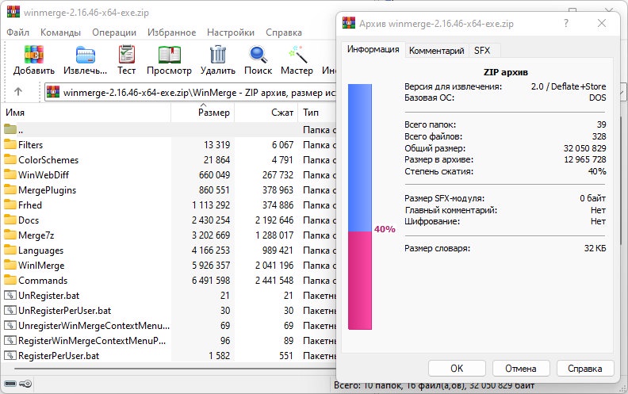628x394 pixels.
Task: Click the Общий размер value 32 050 829
Action: tap(584, 148)
